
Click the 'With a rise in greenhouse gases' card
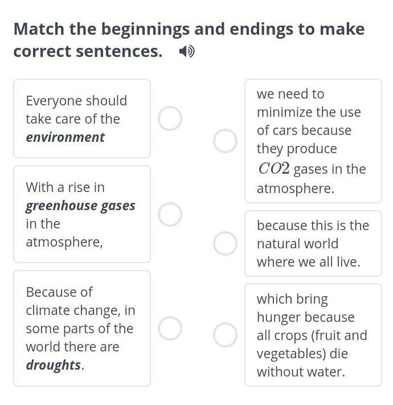[x=82, y=214]
